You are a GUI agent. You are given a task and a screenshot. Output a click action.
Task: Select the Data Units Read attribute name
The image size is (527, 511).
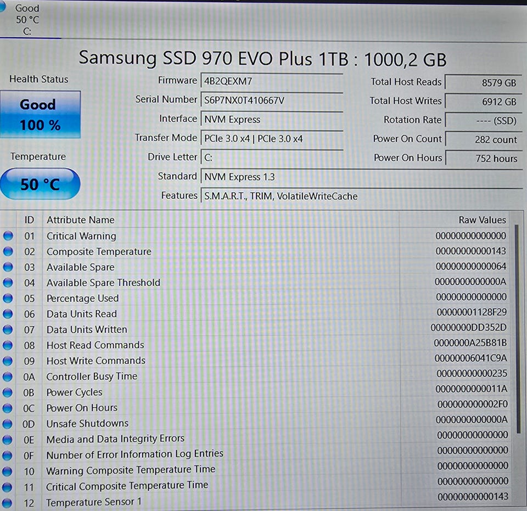coord(82,314)
